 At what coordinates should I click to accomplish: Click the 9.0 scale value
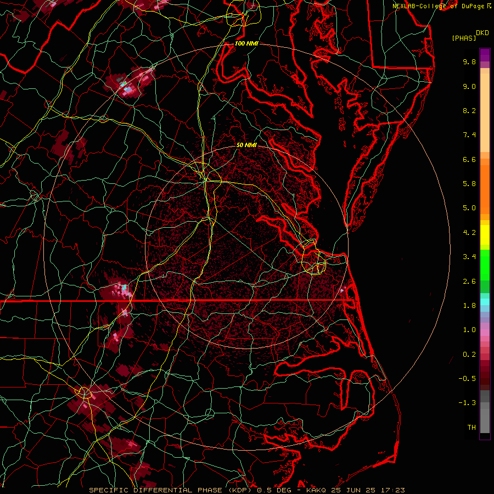(469, 86)
